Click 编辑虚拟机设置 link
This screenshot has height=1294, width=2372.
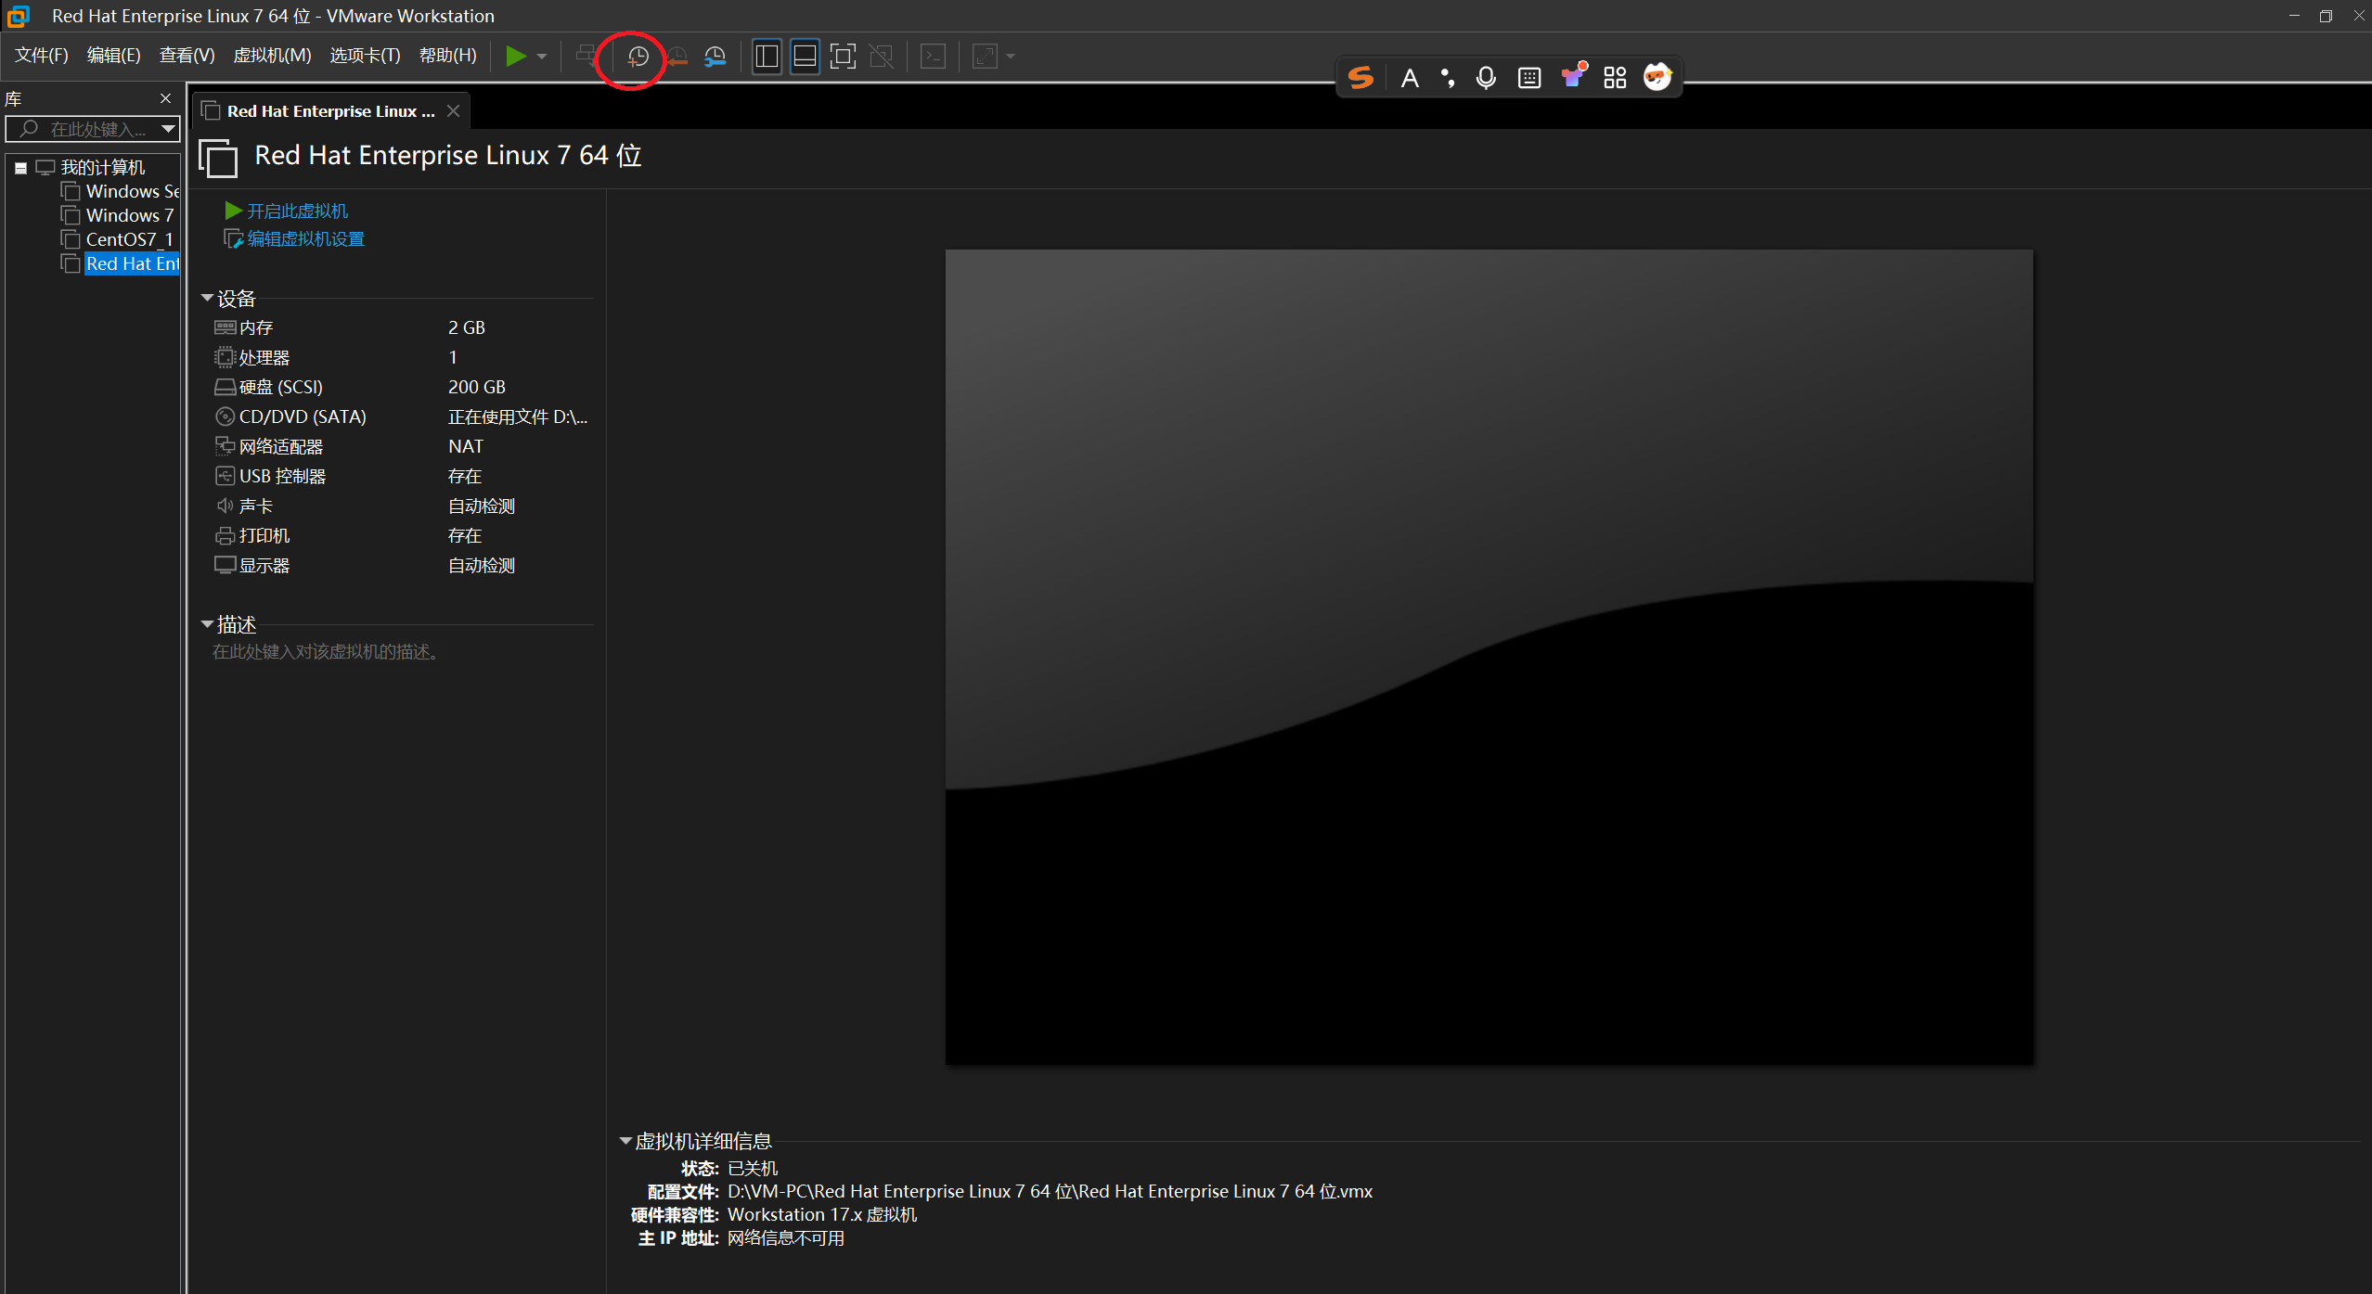click(x=305, y=239)
